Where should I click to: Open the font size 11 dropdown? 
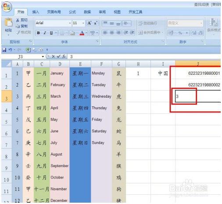83,23
